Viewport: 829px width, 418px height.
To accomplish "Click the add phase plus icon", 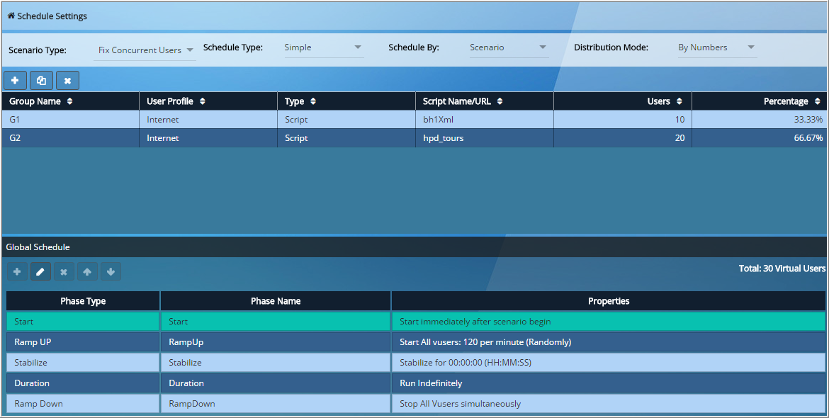I will (x=17, y=271).
